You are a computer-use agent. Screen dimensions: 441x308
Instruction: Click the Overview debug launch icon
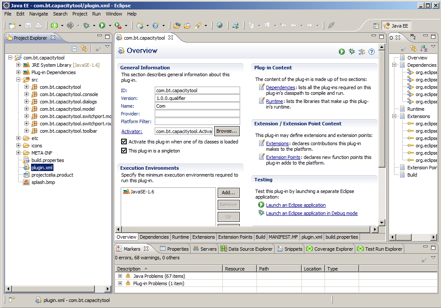pos(352,51)
